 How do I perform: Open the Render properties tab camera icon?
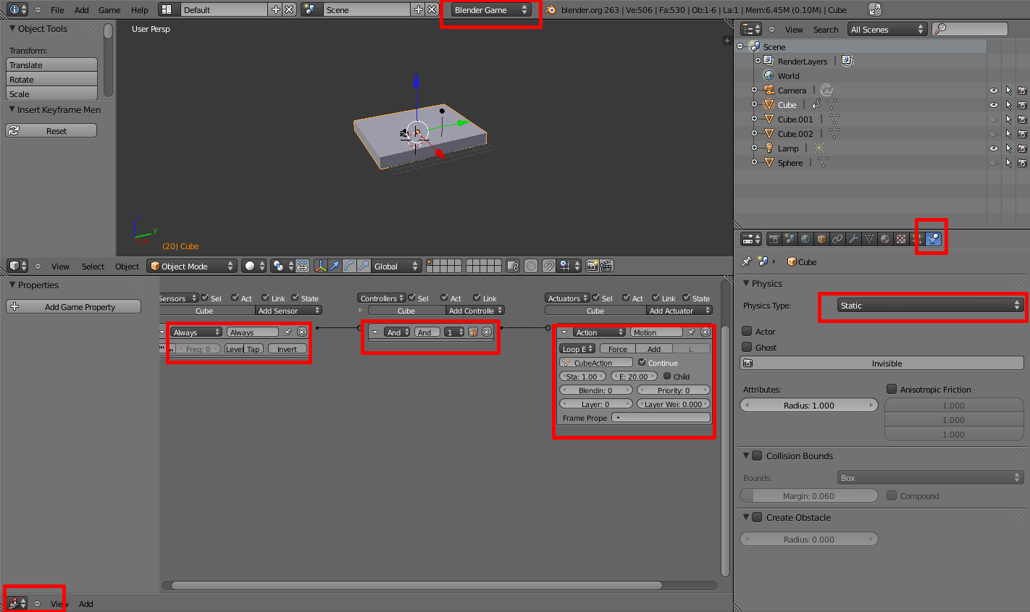(774, 239)
